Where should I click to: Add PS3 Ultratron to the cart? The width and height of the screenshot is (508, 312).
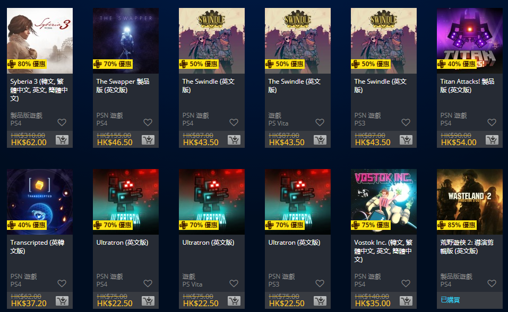pos(320,301)
